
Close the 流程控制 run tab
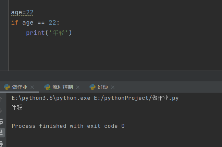pyautogui.click(x=78, y=87)
